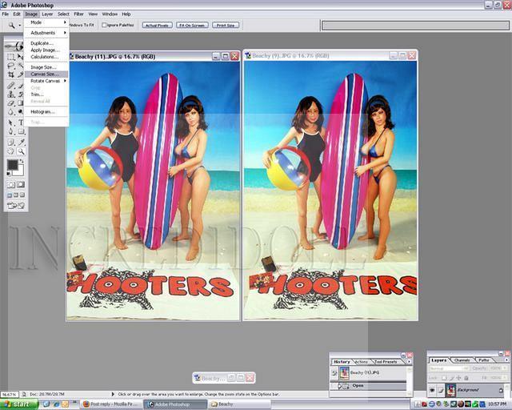Viewport: 512px width, 410px height.
Task: Select the Crop tool
Action: click(10, 74)
